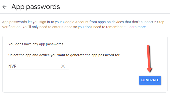Click the 'Select the app and device' instruction
170x96 pixels.
64,55
